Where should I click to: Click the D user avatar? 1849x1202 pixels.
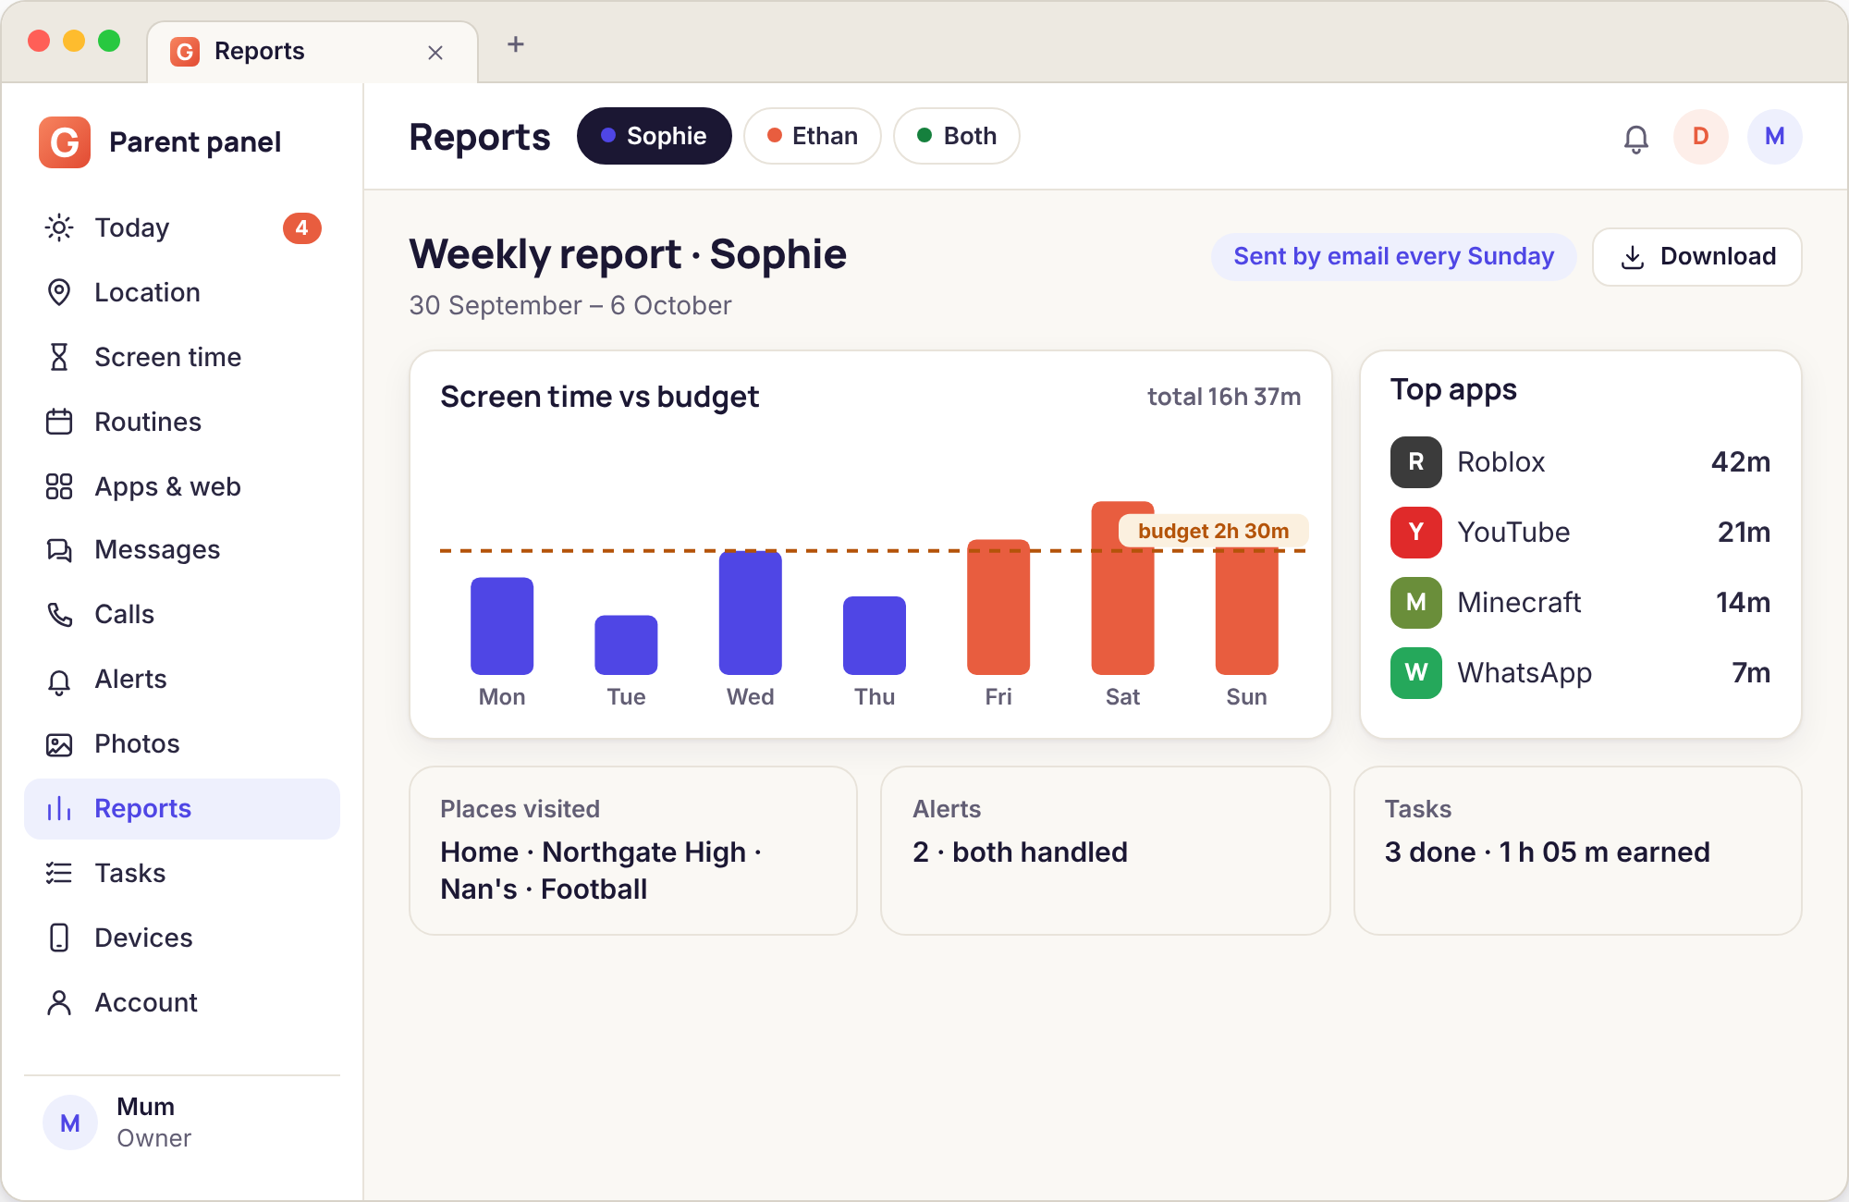pos(1701,137)
